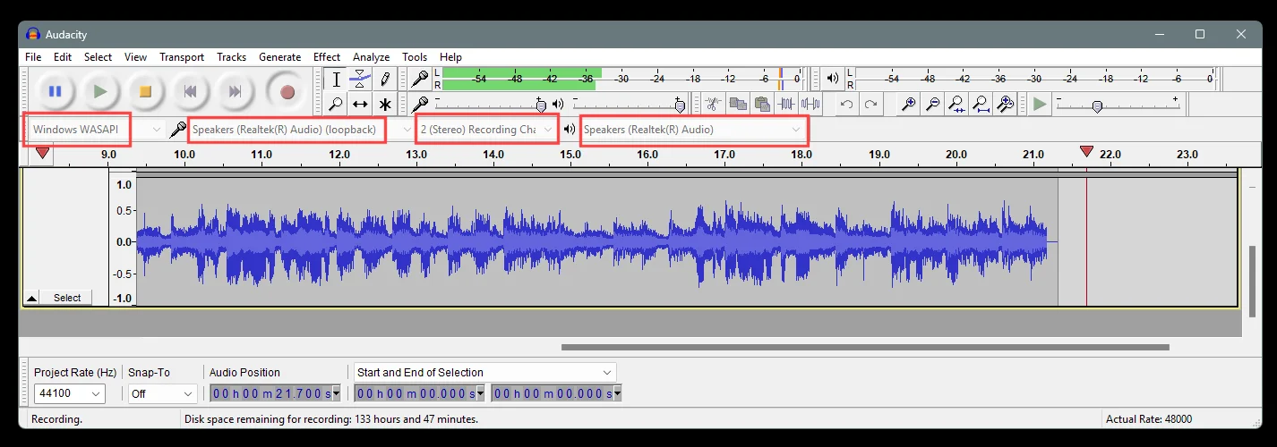This screenshot has height=447, width=1277.
Task: Click the play-at-speed slider
Action: (1118, 105)
